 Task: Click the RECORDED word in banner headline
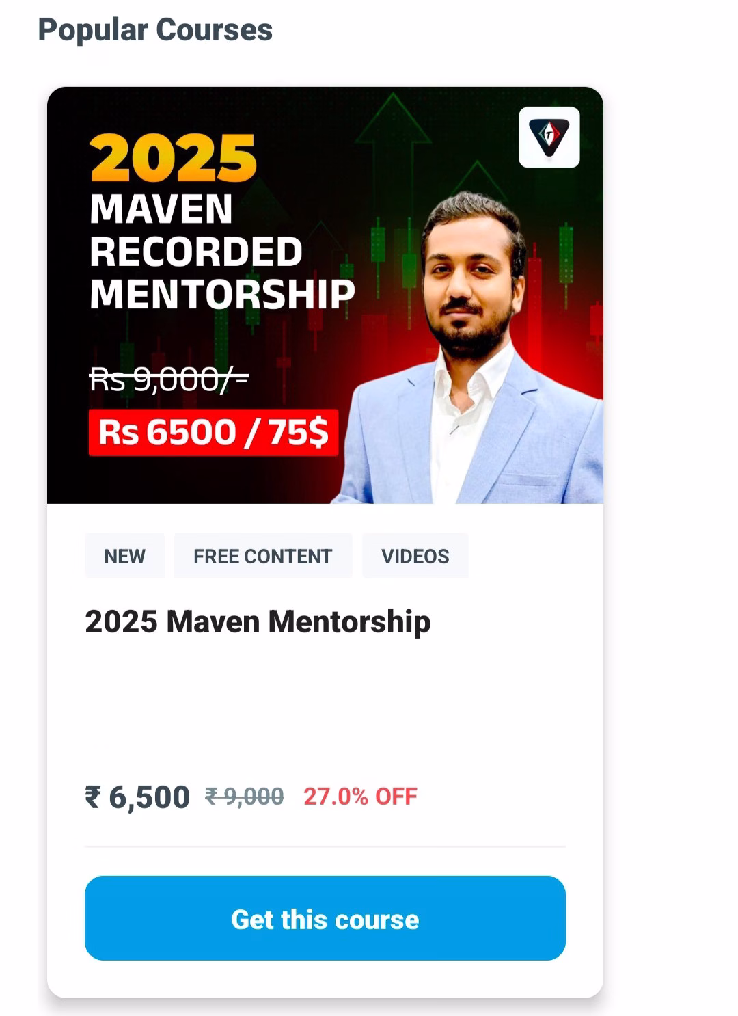(196, 252)
